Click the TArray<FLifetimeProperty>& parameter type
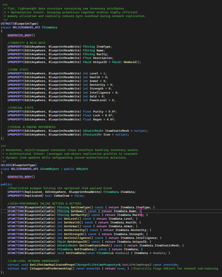 (98, 265)
